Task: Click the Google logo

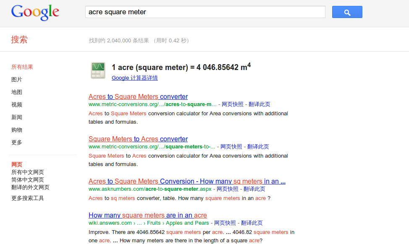Action: click(35, 13)
